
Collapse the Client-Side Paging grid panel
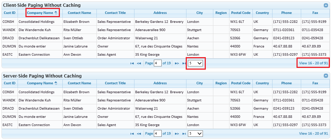[326, 5]
